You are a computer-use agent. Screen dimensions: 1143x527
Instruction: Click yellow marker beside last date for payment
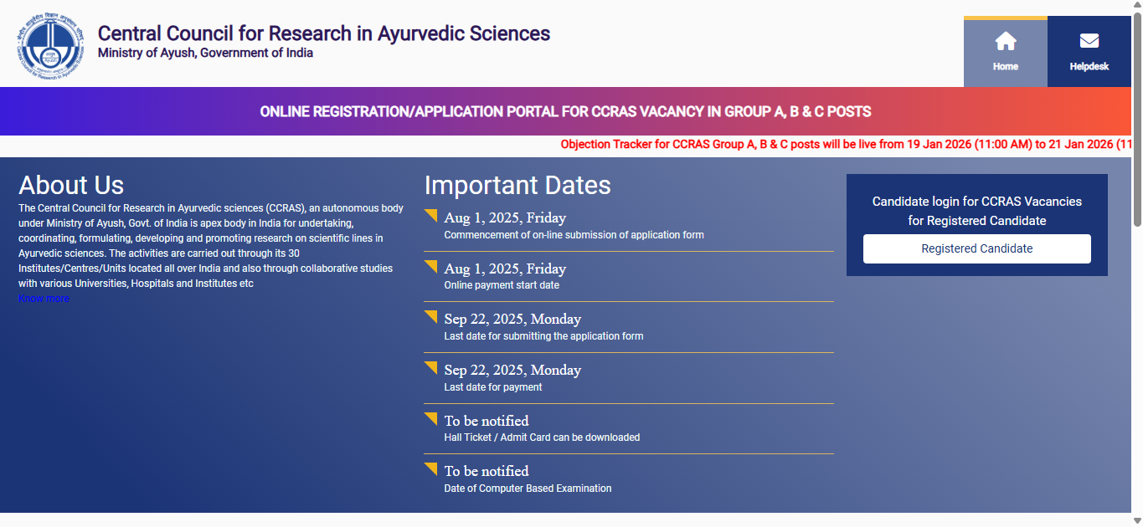(431, 367)
